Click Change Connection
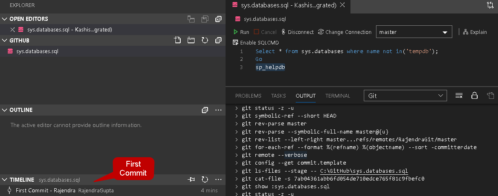The height and width of the screenshot is (196, 498). (345, 32)
